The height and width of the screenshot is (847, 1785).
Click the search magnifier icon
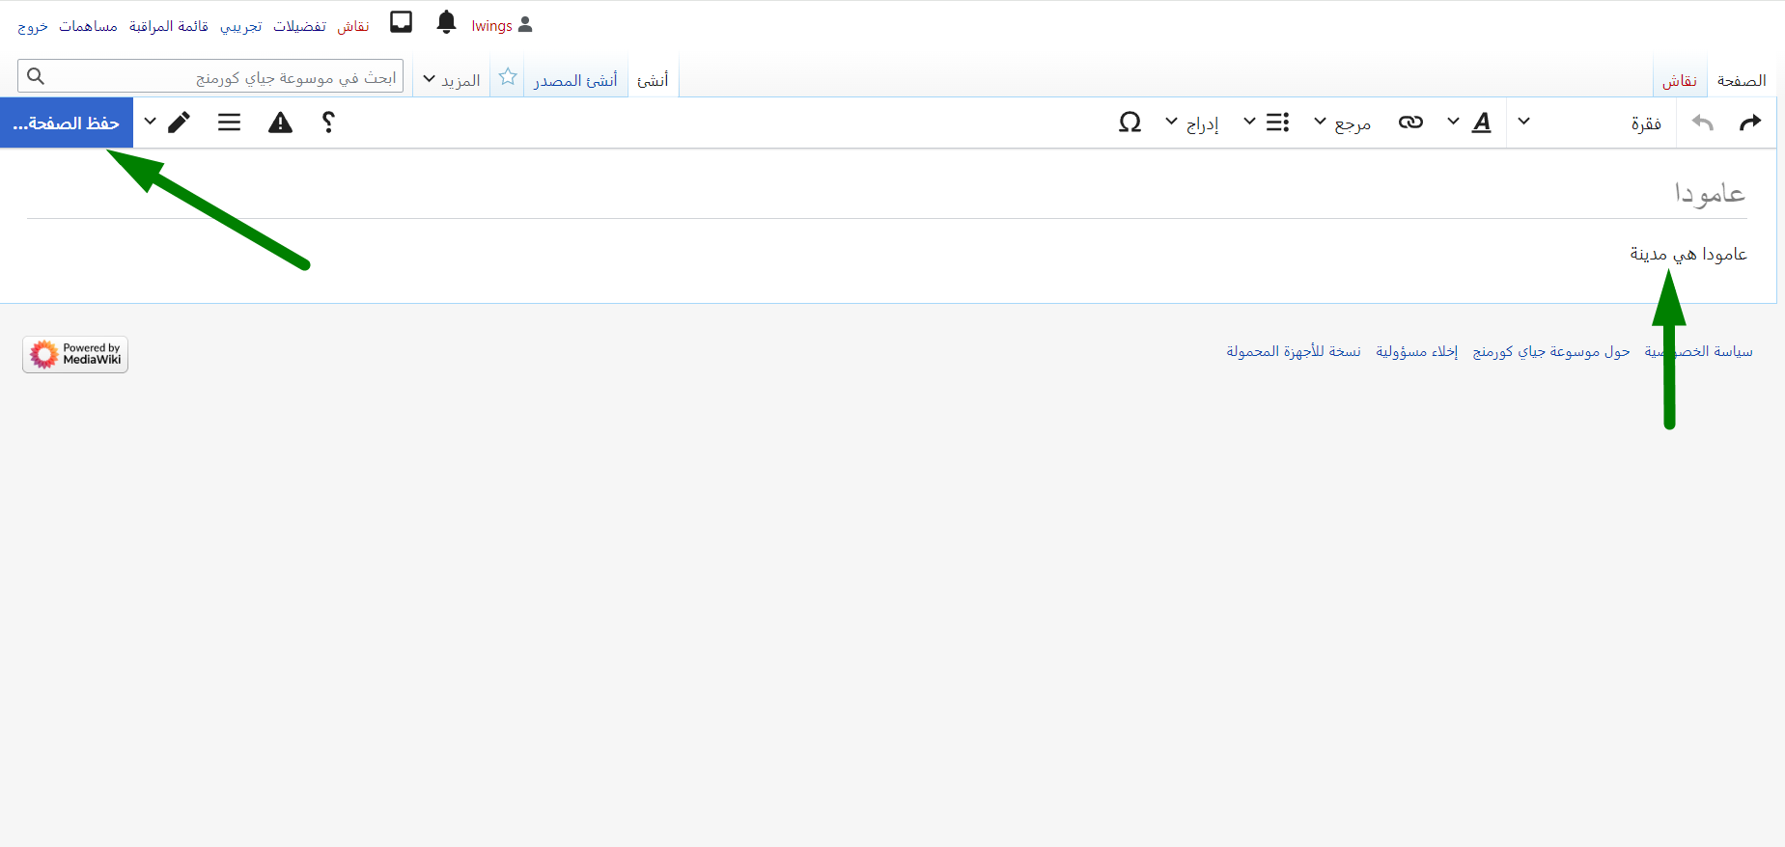coord(36,76)
